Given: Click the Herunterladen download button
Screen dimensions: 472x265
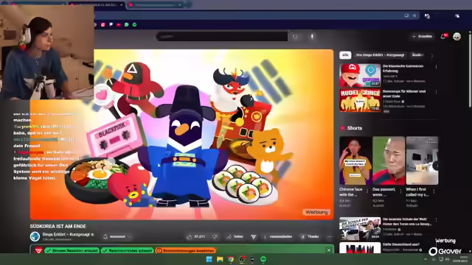Looking at the screenshot, I should (x=278, y=237).
